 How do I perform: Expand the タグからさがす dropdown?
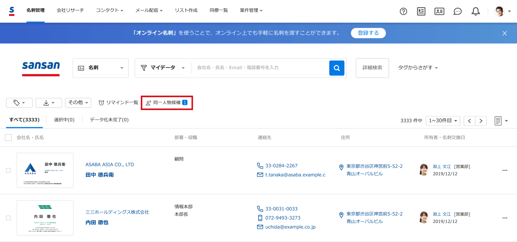(418, 68)
